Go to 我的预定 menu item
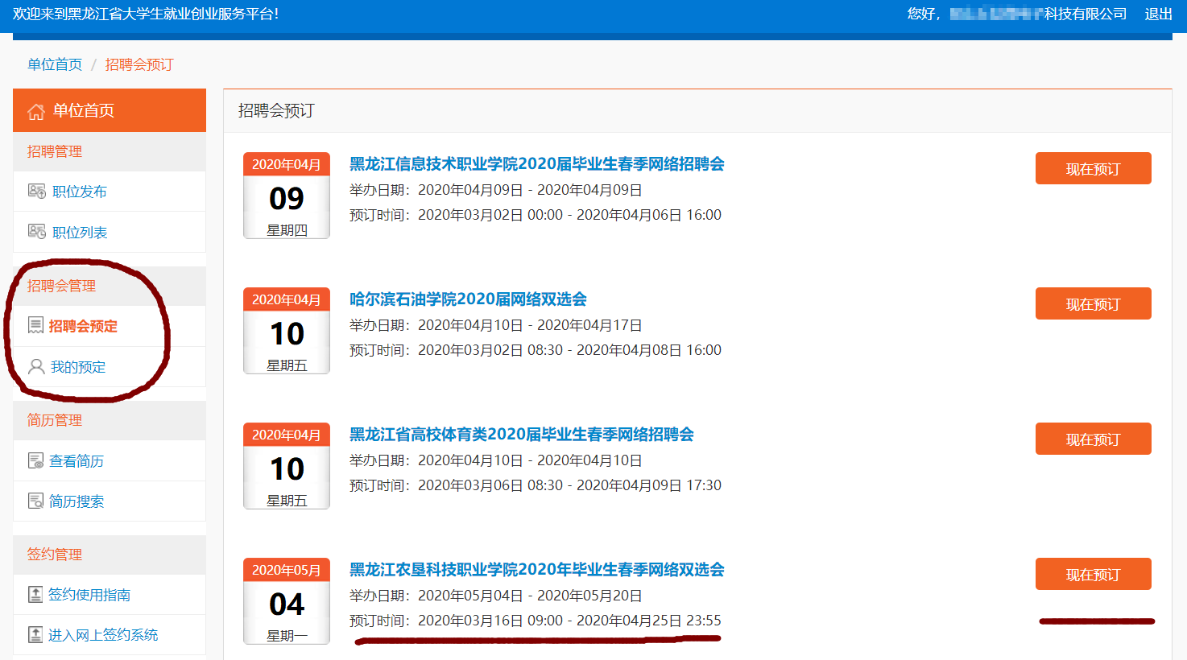 coord(78,367)
